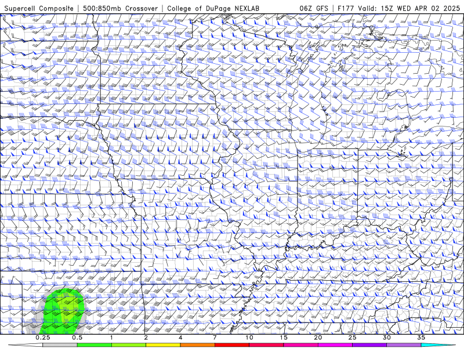Screen dimensions: 464x348
Task: Click the legend value label 7
Action: coord(215,338)
